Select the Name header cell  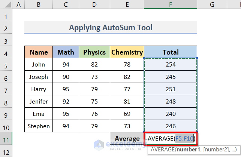pos(39,52)
